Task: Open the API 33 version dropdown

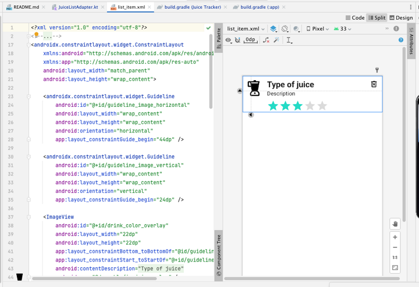Action: [342, 28]
